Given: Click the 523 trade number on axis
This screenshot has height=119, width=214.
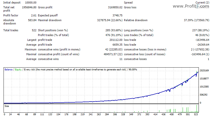Looking at the screenshot, I should [x=196, y=114].
